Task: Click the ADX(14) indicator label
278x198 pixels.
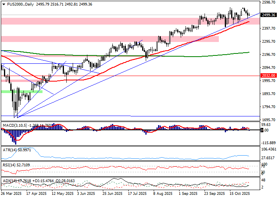Action: [10, 181]
